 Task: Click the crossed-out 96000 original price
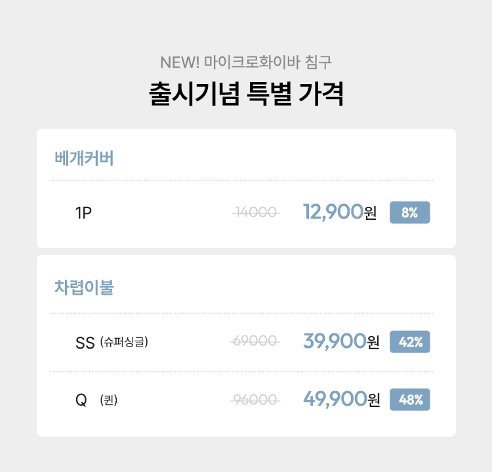tap(256, 399)
